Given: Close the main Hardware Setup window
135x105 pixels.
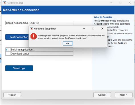Looking at the screenshot, I should (130, 3).
